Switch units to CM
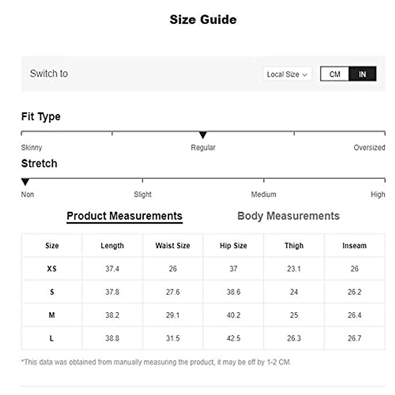Image resolution: width=395 pixels, height=395 pixels. [334, 74]
